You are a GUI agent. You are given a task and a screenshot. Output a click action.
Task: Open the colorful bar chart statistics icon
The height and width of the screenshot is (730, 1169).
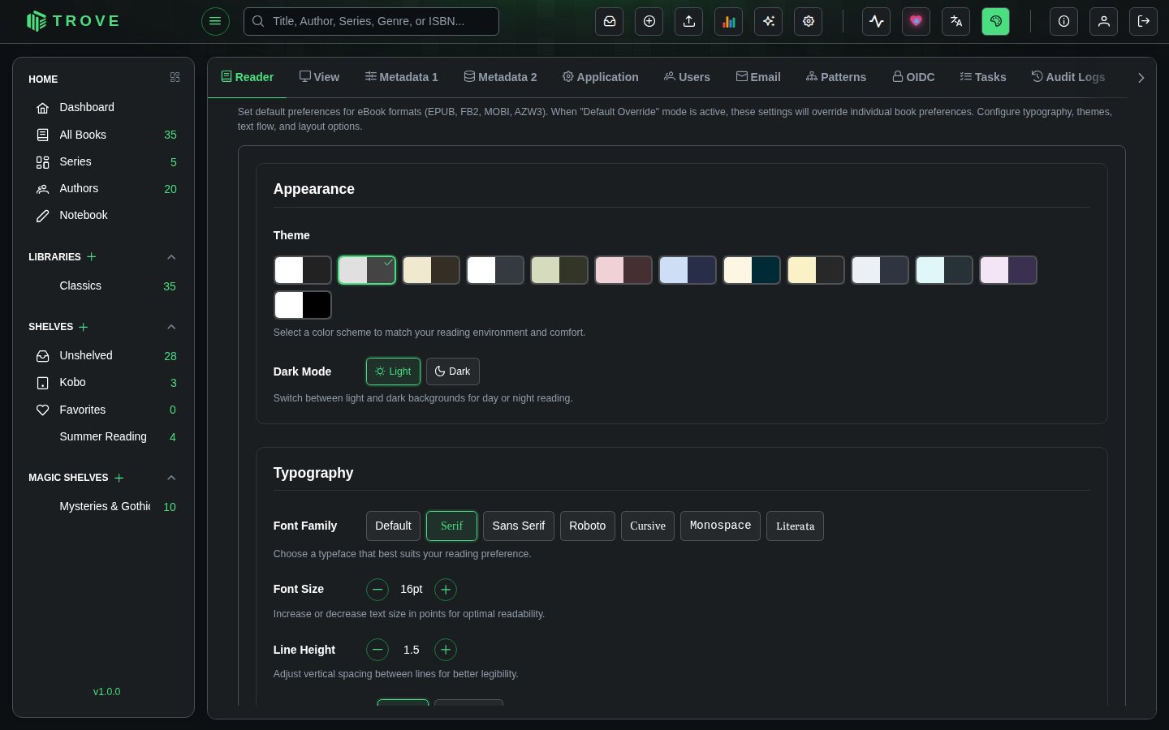point(729,21)
